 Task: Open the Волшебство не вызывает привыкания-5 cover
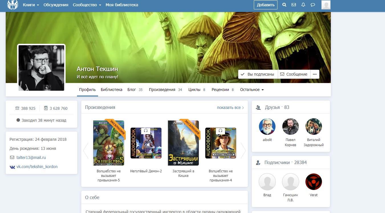(109, 143)
